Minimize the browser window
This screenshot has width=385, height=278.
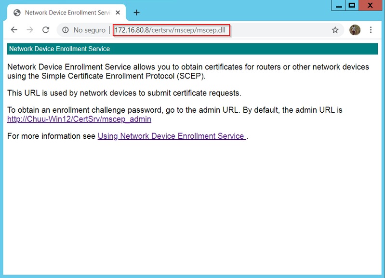(x=338, y=5)
